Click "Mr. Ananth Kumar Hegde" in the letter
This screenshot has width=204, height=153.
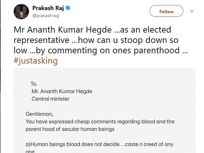click(x=62, y=91)
